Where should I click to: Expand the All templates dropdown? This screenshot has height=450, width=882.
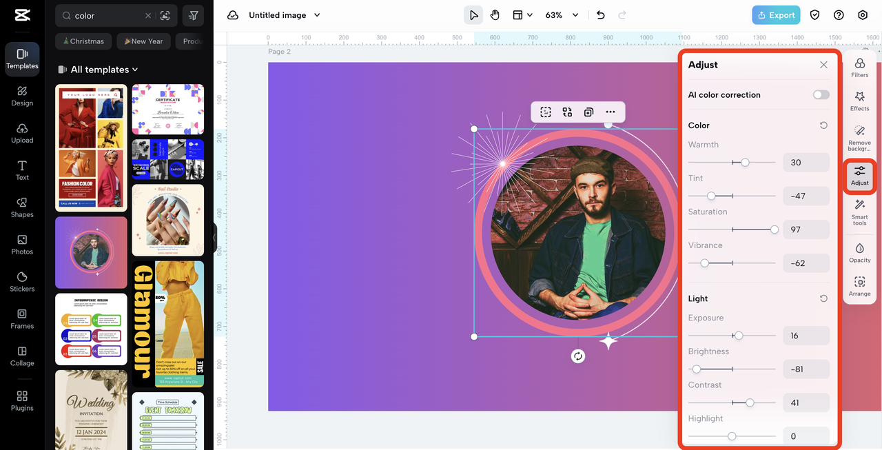[104, 70]
